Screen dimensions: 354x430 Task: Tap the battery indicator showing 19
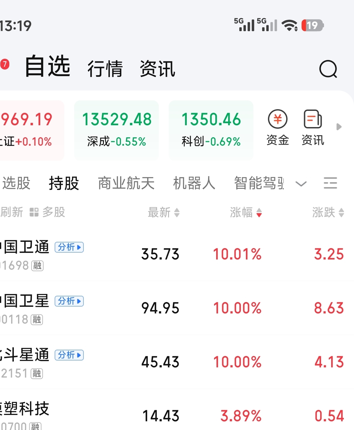click(x=313, y=25)
